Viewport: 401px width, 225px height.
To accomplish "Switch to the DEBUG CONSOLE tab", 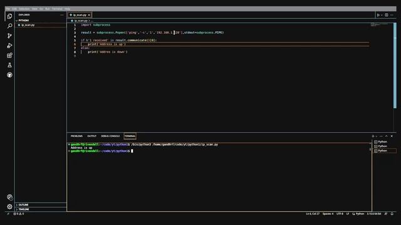I will 110,136.
